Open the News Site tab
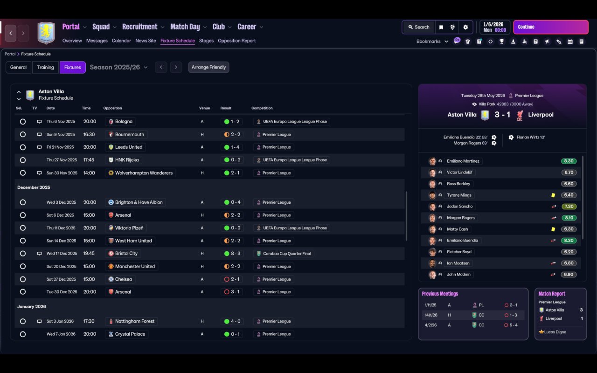 click(146, 41)
